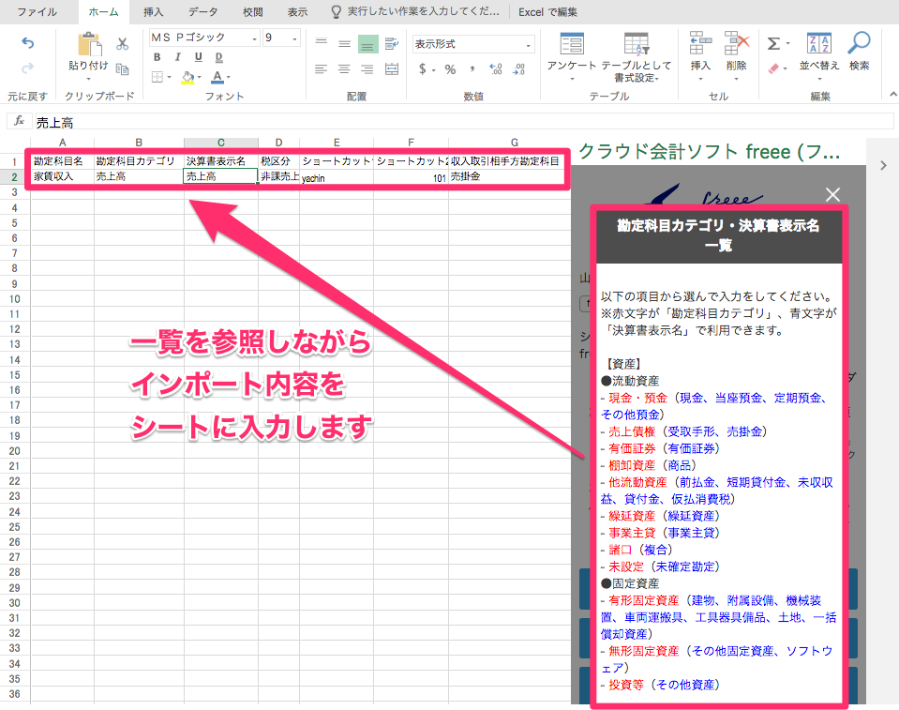The width and height of the screenshot is (899, 710).
Task: Click the Clear eraser icon
Action: click(x=773, y=68)
